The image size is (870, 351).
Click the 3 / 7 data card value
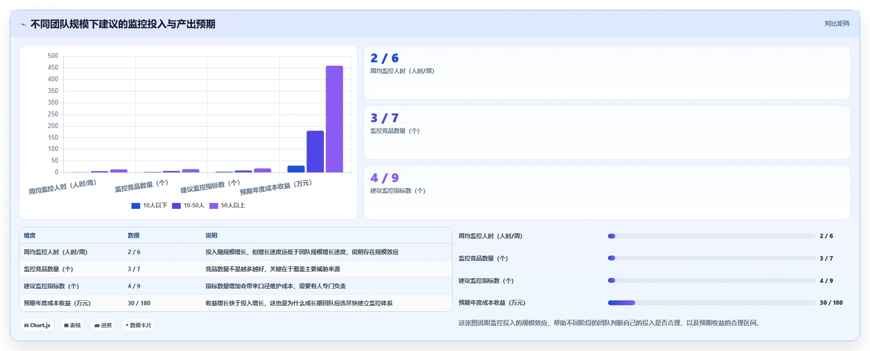click(384, 118)
